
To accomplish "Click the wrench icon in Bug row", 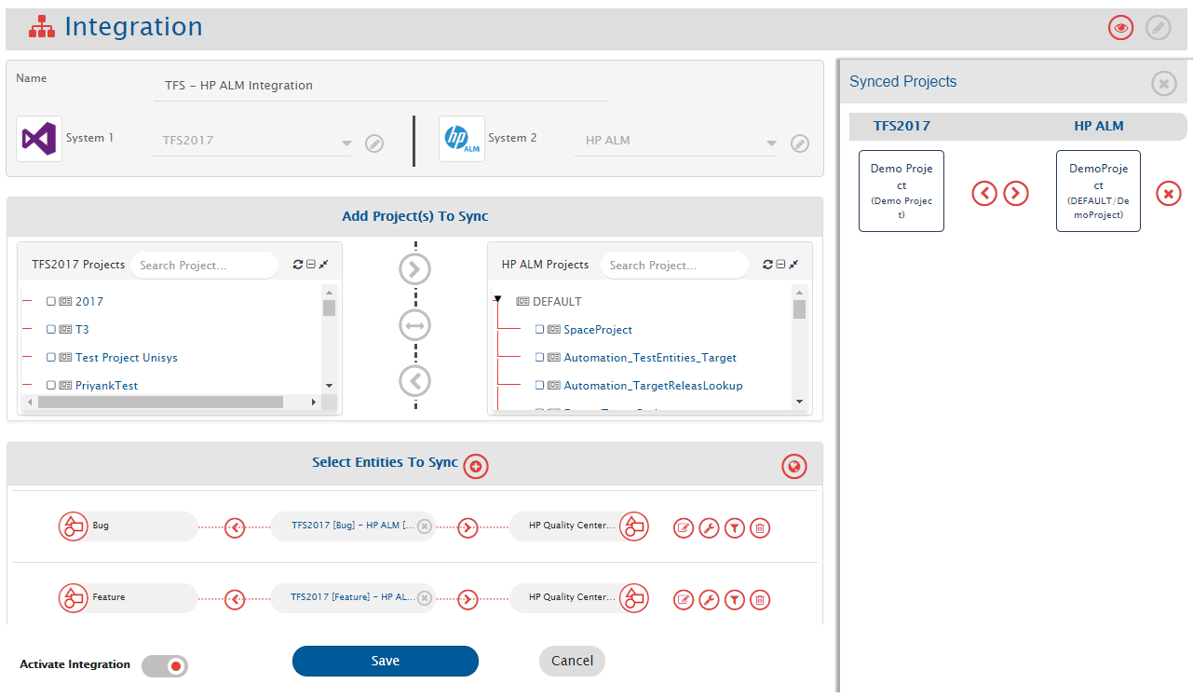I will pyautogui.click(x=709, y=528).
